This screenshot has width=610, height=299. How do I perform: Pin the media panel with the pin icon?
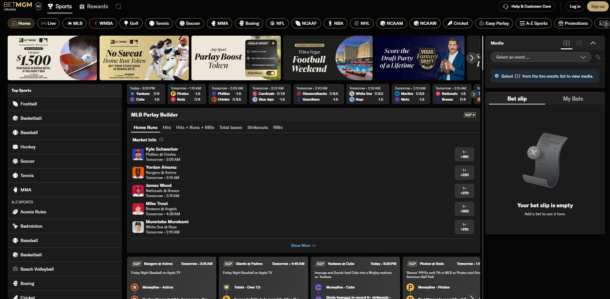(598, 57)
